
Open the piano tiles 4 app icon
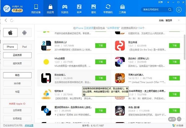(x=46, y=111)
